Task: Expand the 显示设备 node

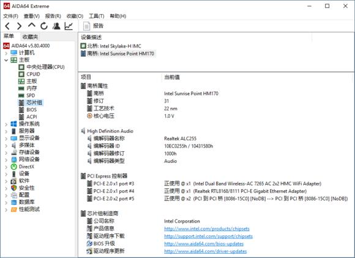Action: point(6,138)
